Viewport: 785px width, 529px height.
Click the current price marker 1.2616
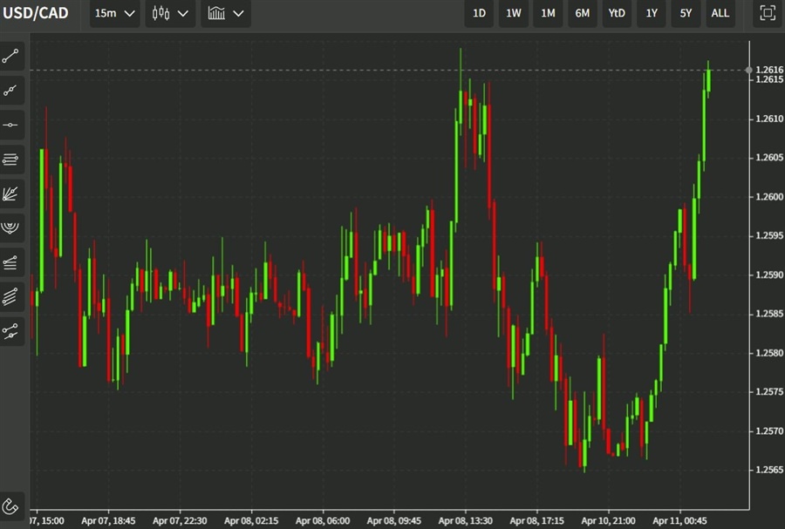[769, 70]
